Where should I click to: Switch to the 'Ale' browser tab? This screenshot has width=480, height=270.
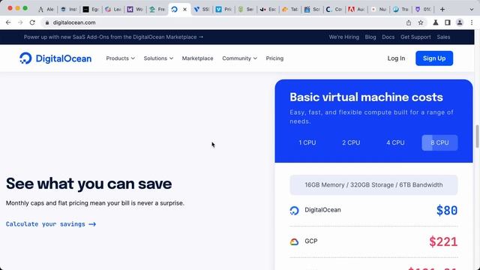tap(46, 10)
